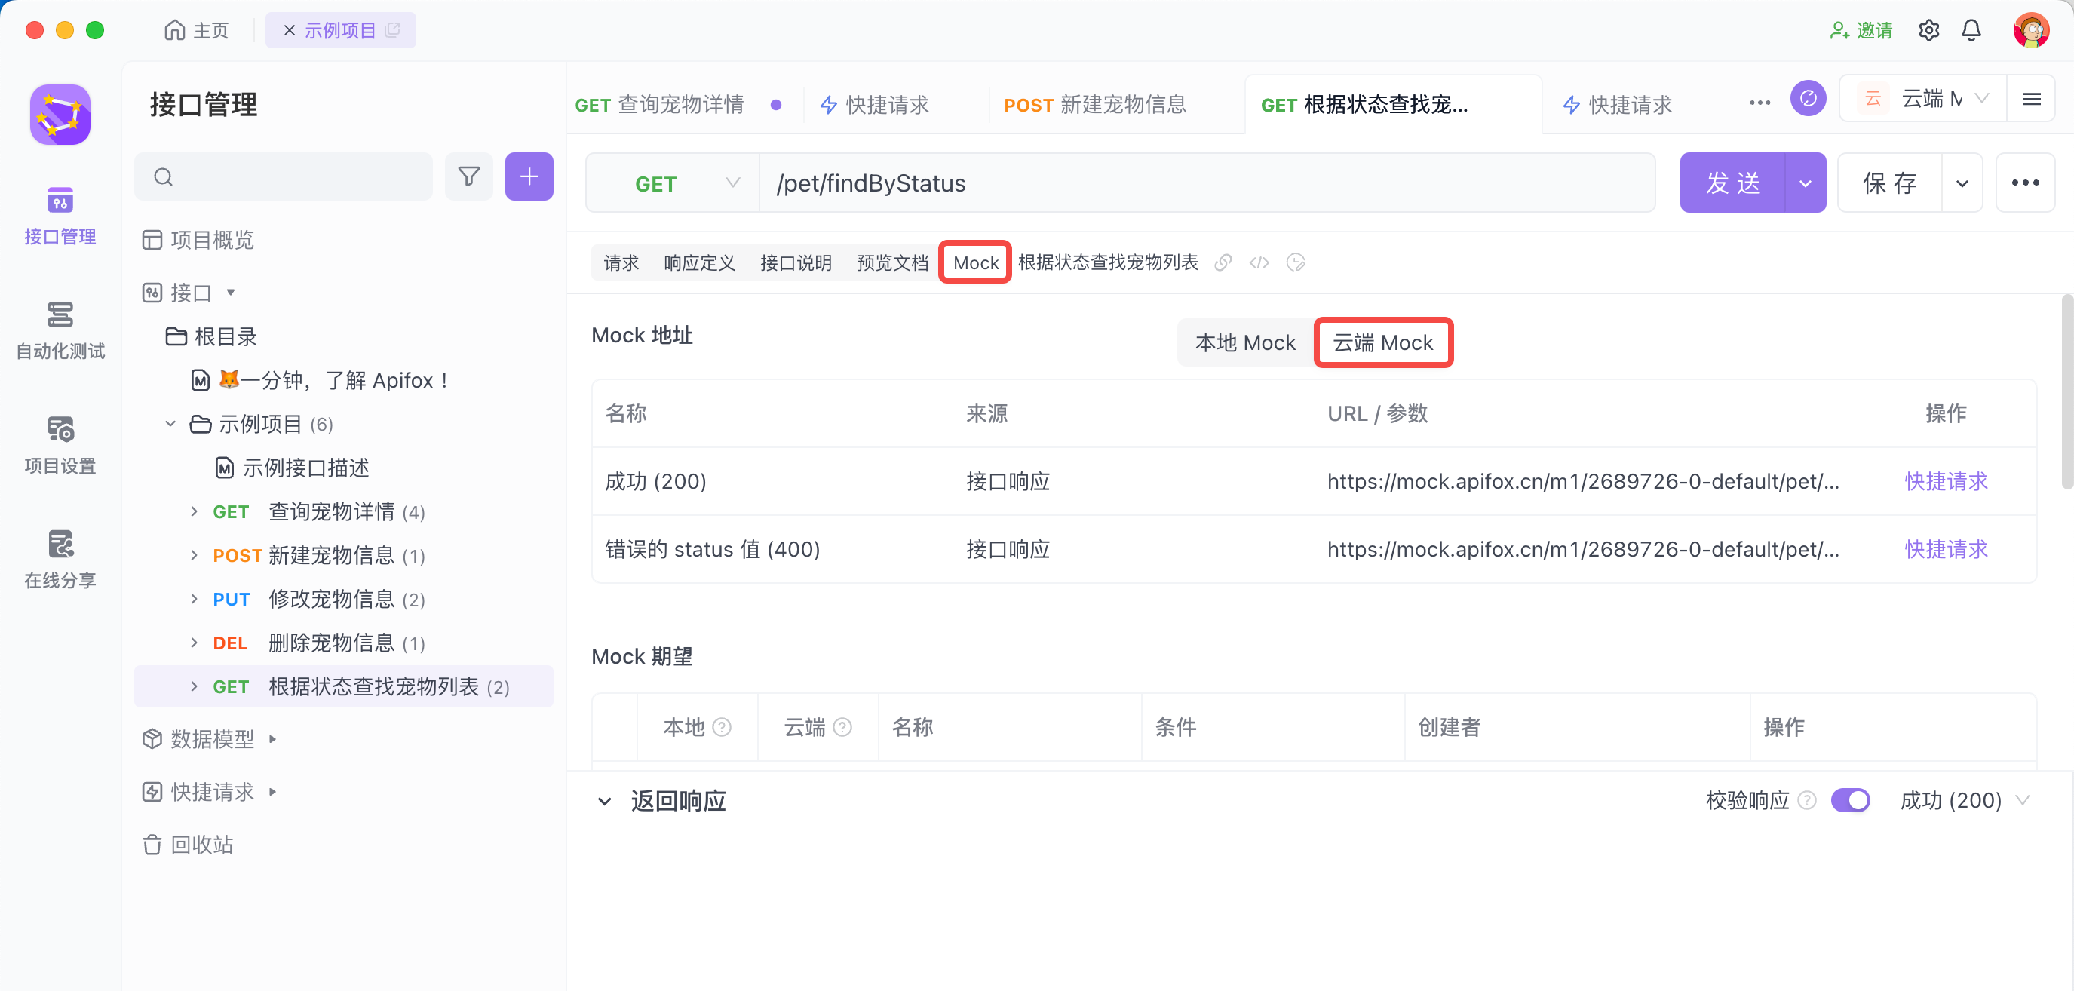
Task: Click the 发送 button
Action: coord(1732,183)
